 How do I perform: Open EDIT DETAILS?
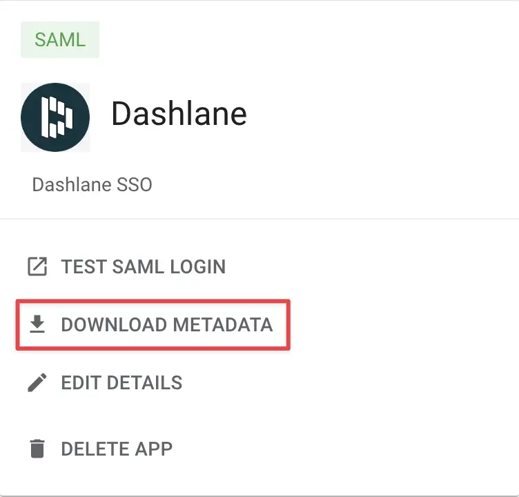tap(121, 382)
